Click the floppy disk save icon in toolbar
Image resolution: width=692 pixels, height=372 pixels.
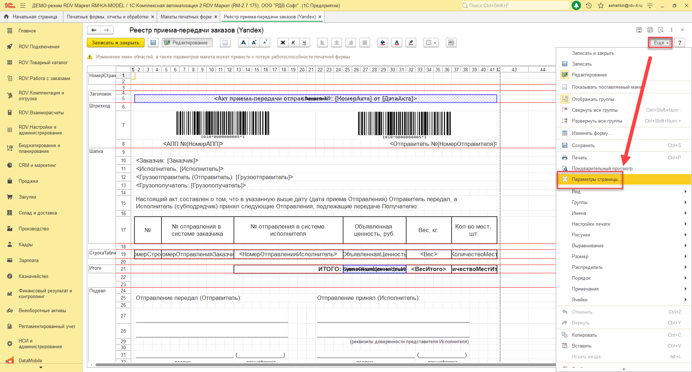(153, 43)
